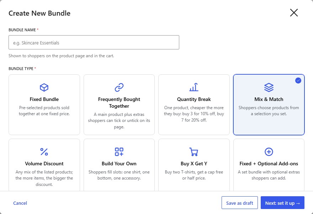This screenshot has height=214, width=313.
Task: Save the bundle as draft
Action: pyautogui.click(x=239, y=203)
